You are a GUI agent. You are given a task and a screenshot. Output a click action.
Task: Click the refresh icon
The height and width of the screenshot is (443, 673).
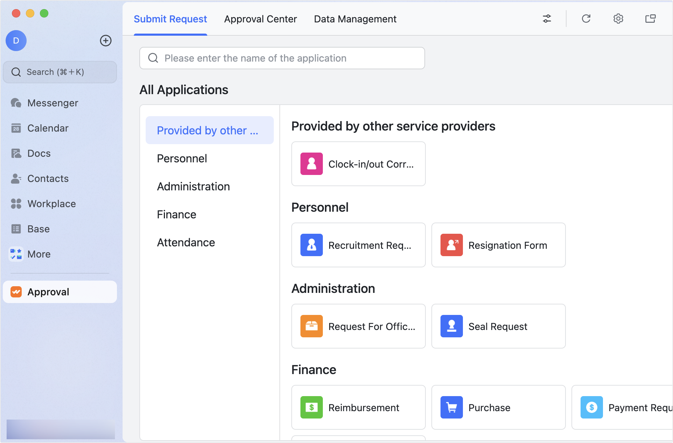coord(586,19)
